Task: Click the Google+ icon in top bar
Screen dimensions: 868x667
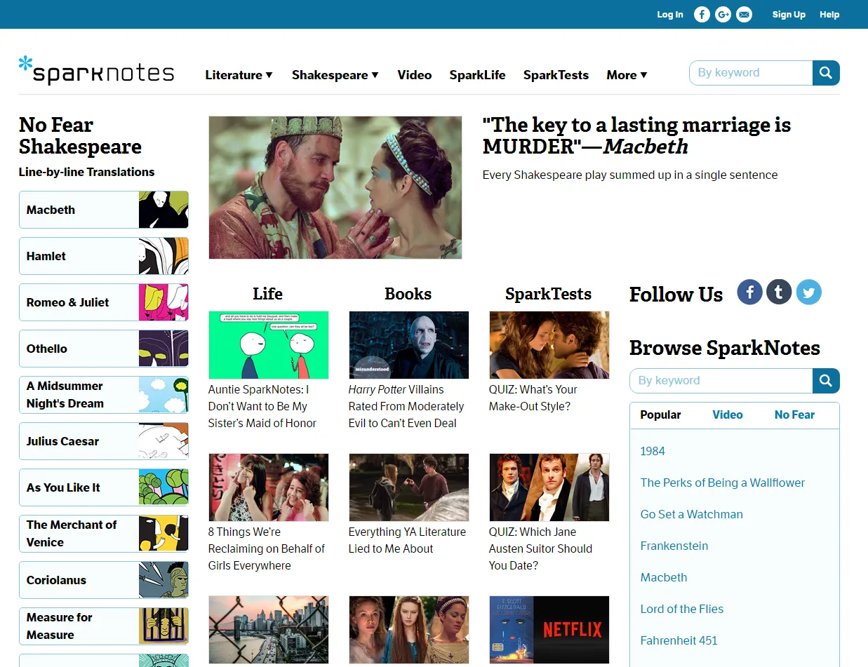Action: point(723,14)
